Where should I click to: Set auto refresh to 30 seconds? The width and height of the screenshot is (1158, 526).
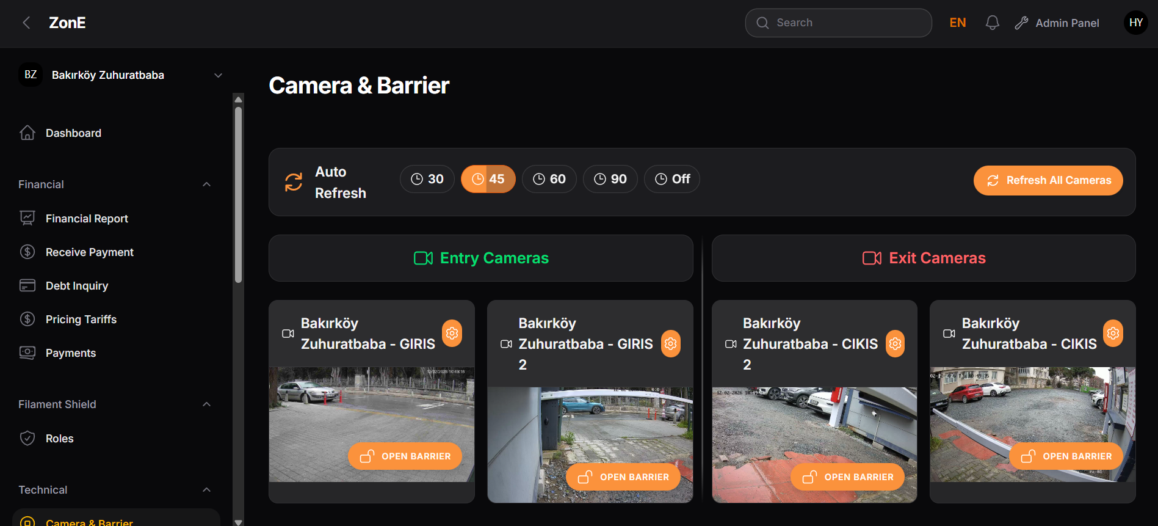[427, 179]
